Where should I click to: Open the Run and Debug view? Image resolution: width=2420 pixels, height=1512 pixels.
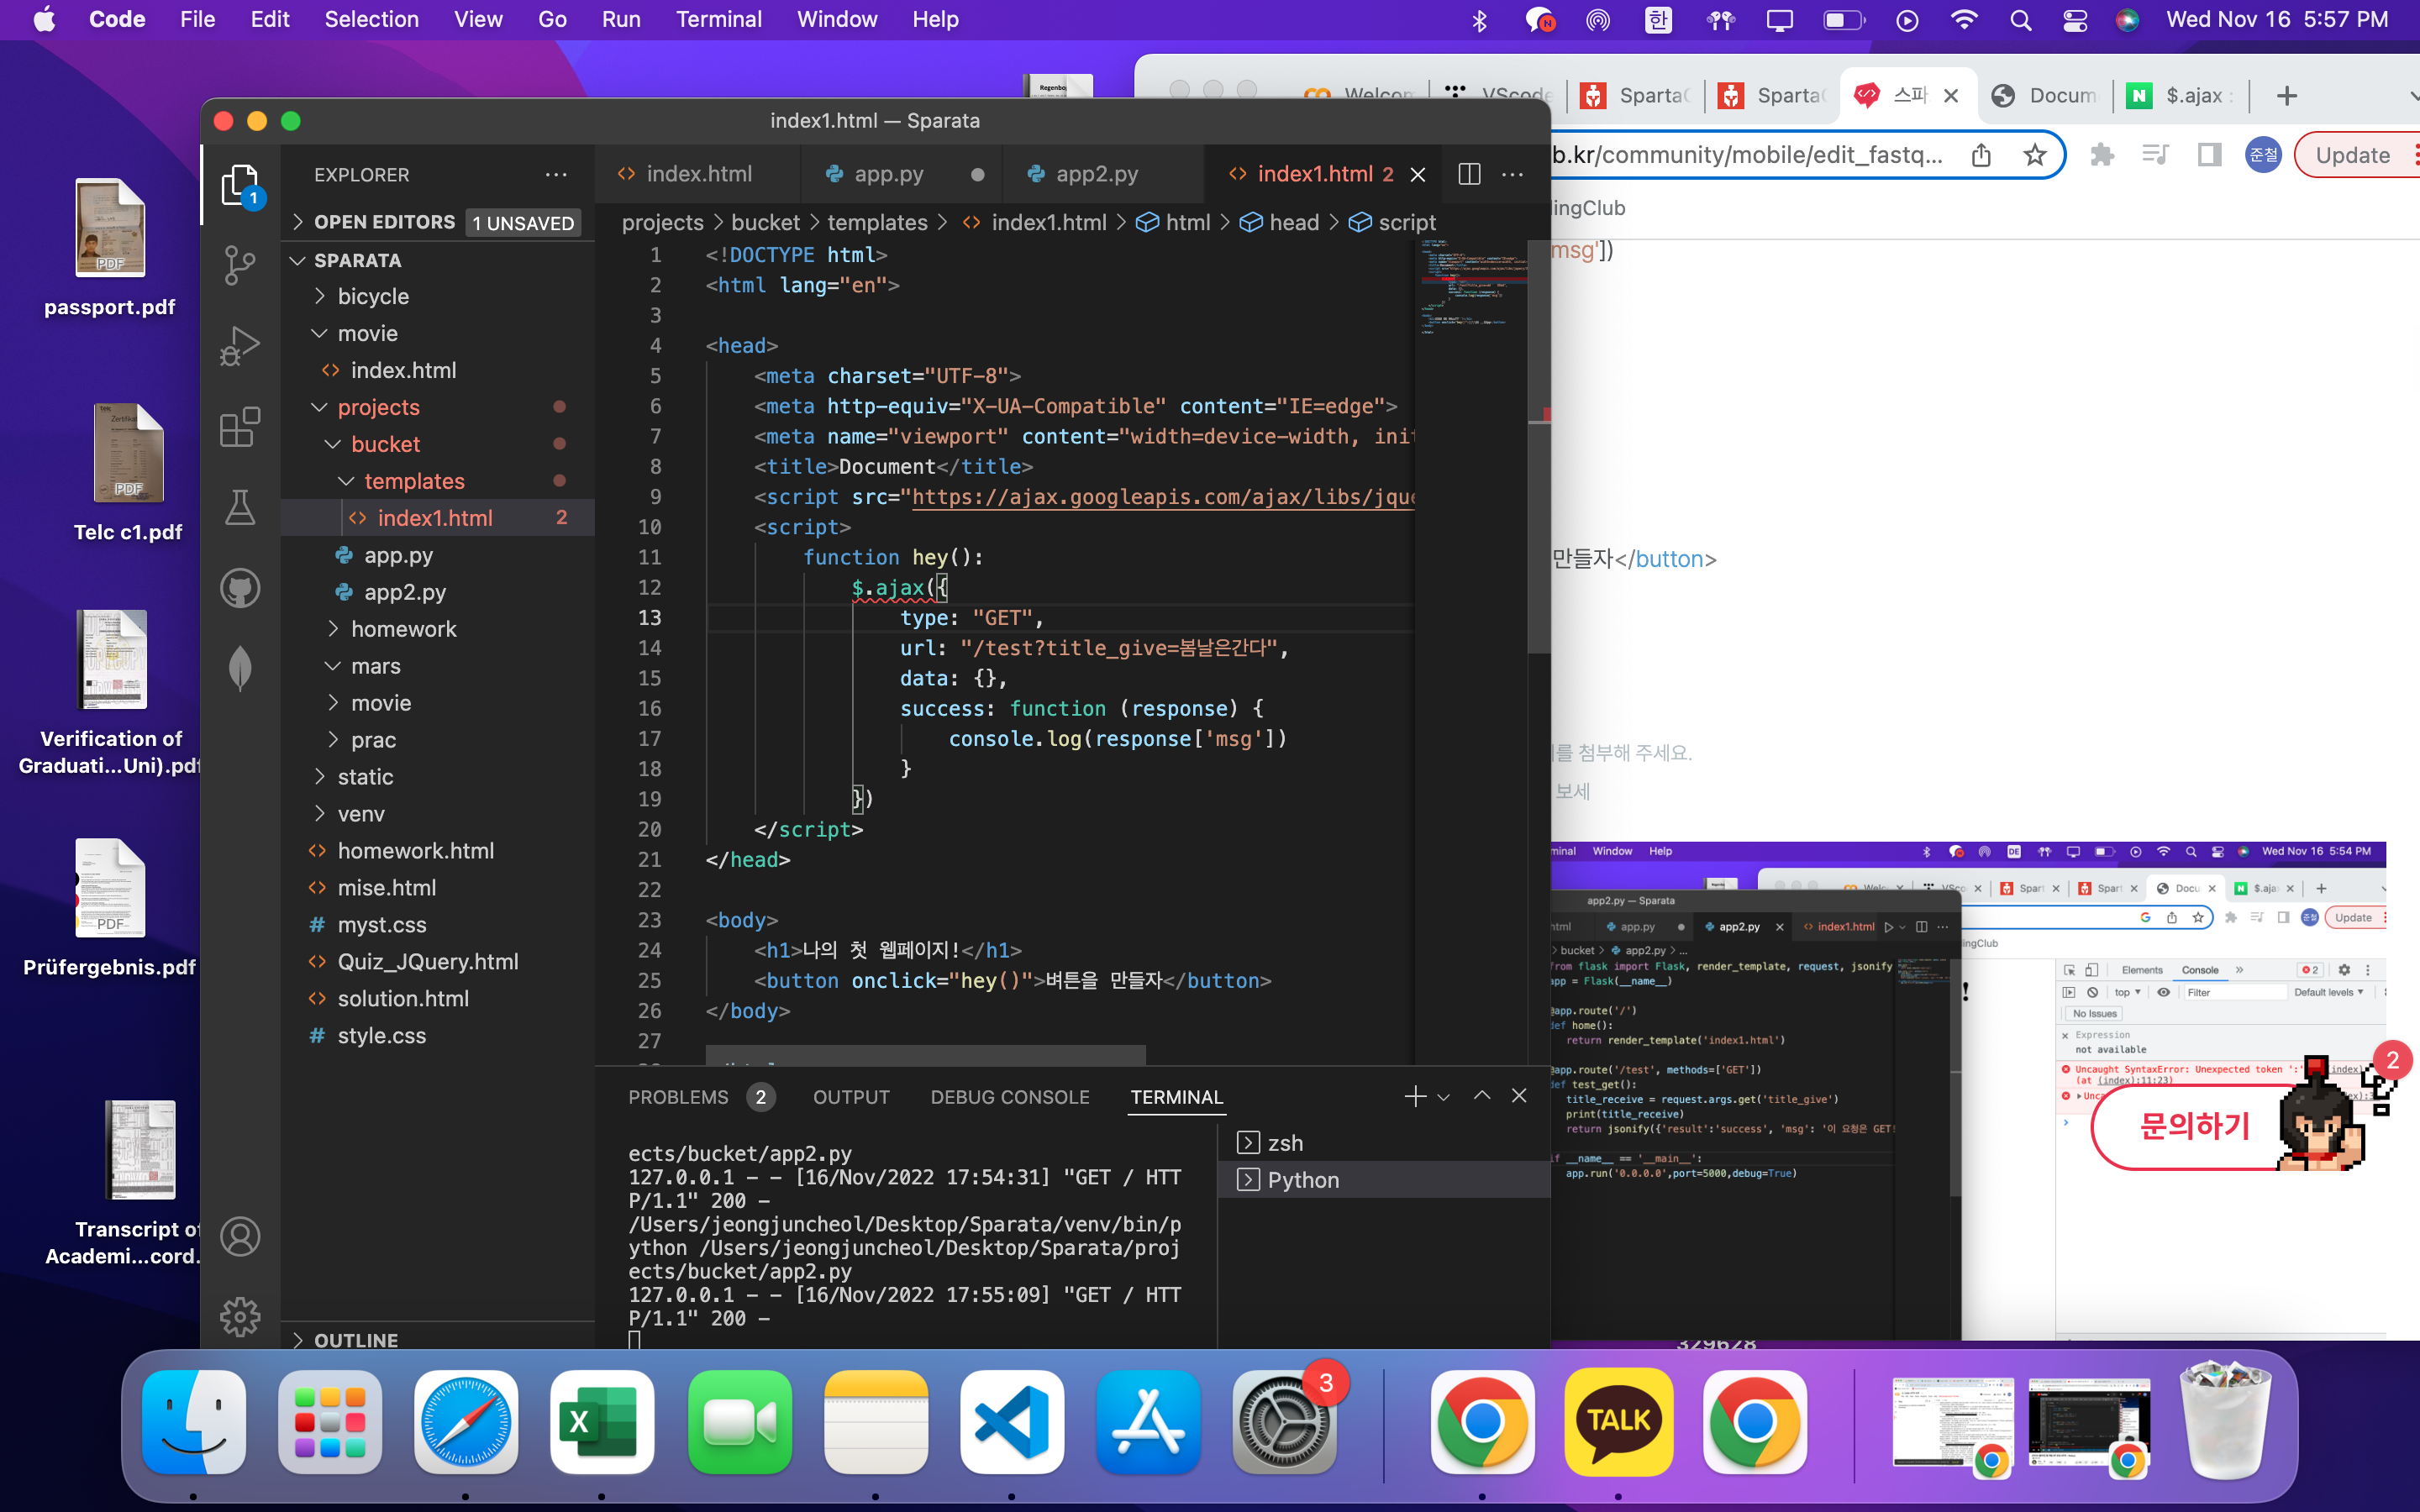tap(240, 346)
